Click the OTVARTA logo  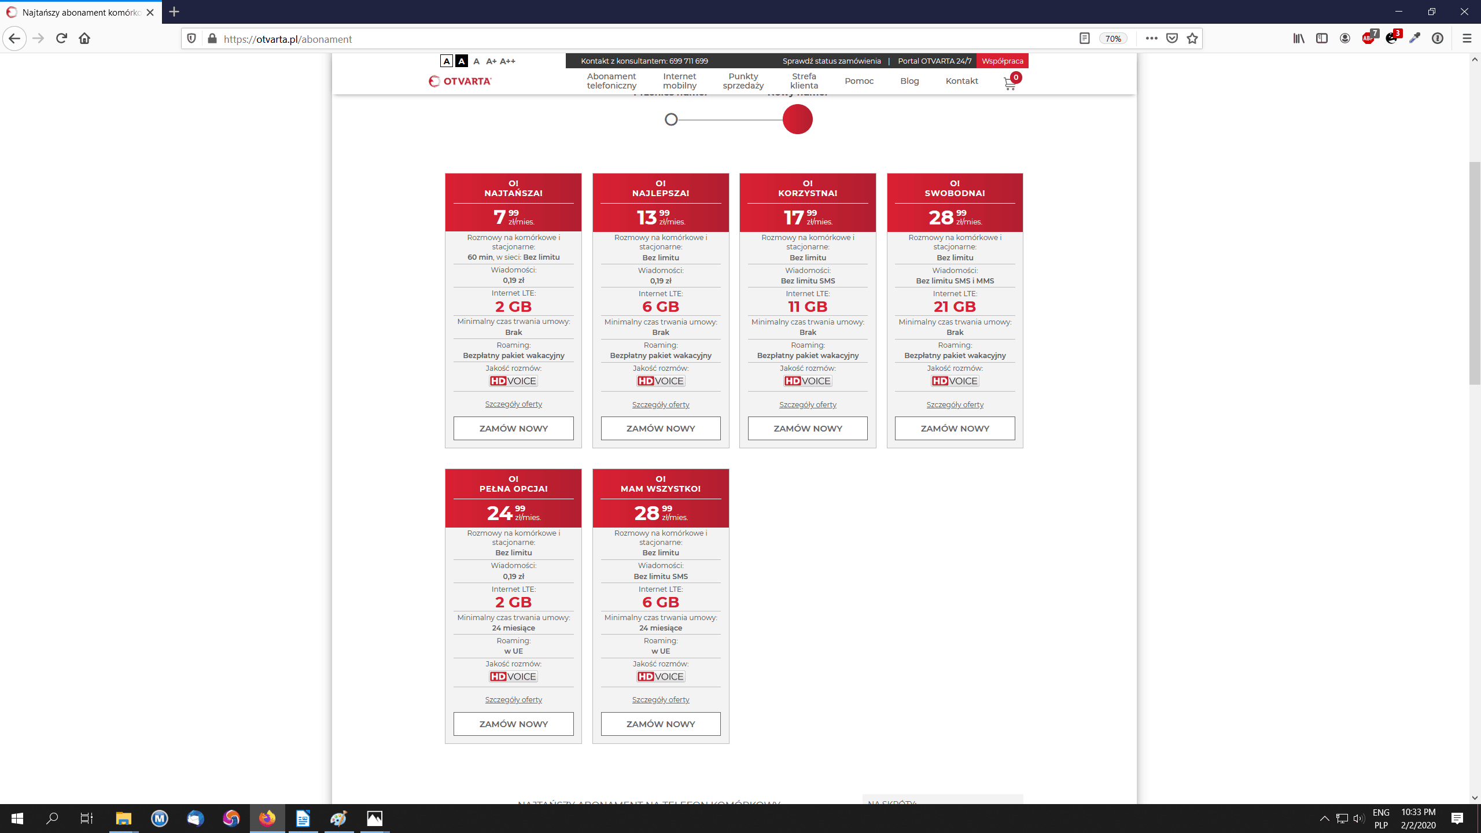pos(460,81)
